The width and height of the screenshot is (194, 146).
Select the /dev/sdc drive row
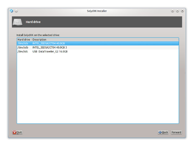[98, 51]
